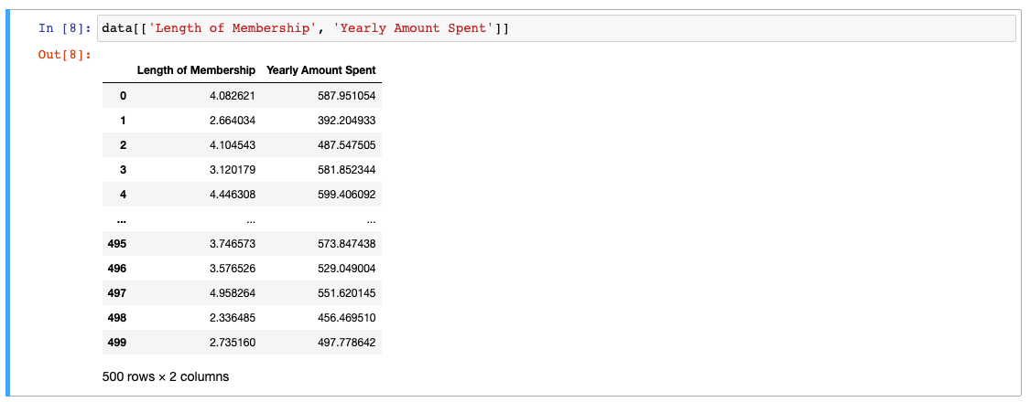Click row index 1
This screenshot has width=1030, height=402.
[x=123, y=121]
